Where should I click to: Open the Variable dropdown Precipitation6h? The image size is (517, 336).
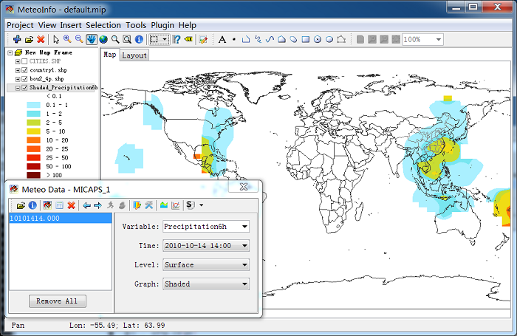(x=206, y=227)
